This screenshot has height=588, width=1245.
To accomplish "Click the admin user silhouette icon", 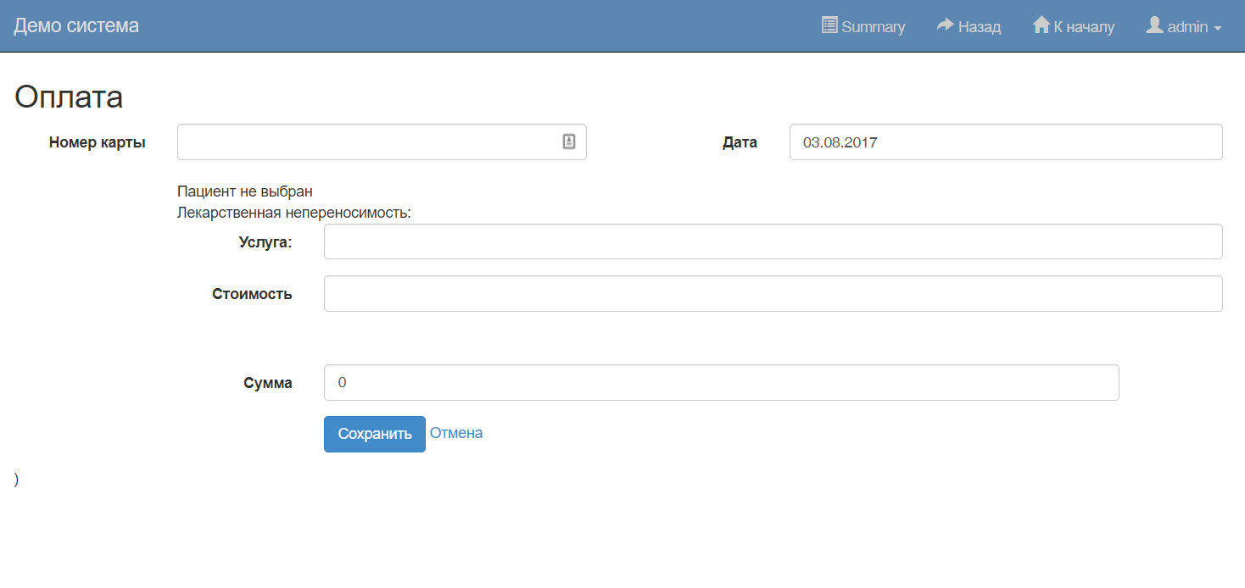I will (1154, 25).
